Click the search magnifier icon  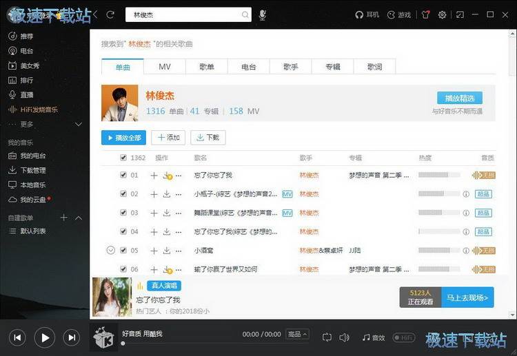tap(245, 14)
